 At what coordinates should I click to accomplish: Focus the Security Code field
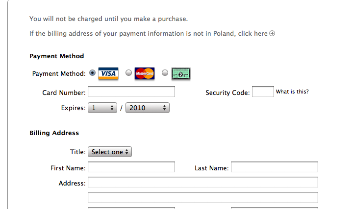pyautogui.click(x=263, y=92)
